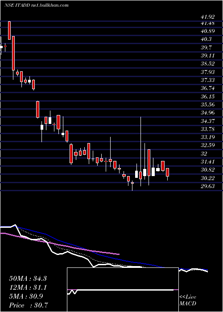Click the 37.33 price level label
The image size is (223, 312).
click(x=207, y=80)
